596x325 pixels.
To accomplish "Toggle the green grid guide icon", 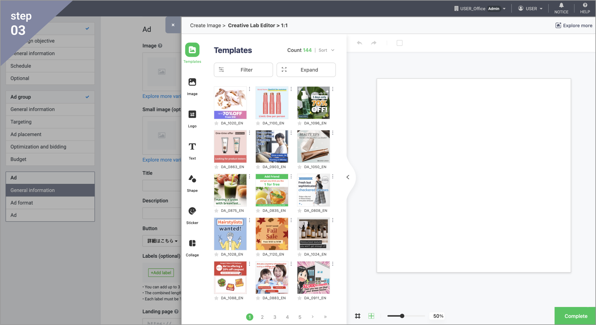I will [x=371, y=316].
